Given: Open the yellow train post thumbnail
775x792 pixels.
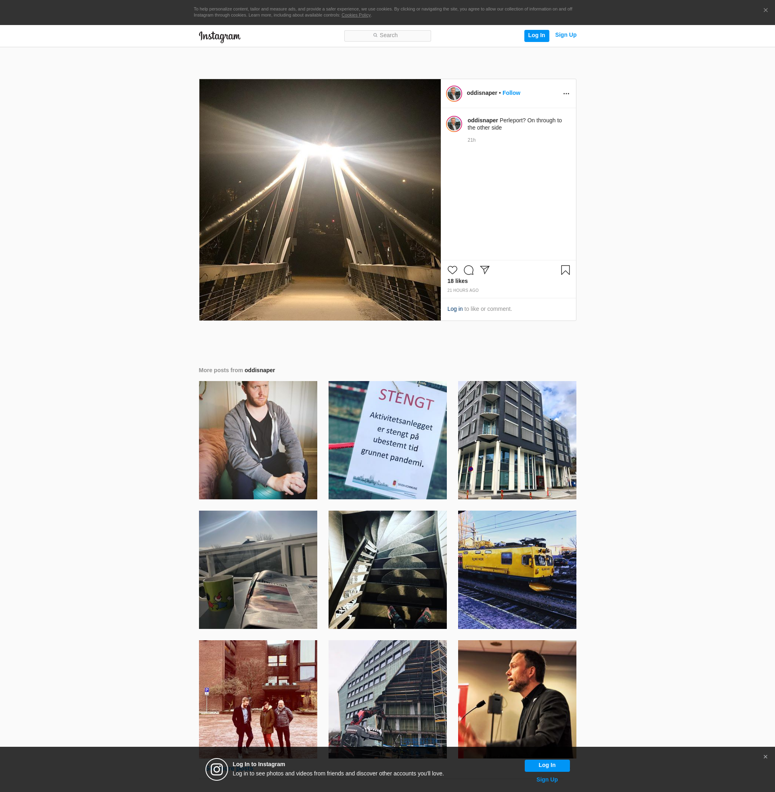Looking at the screenshot, I should (517, 570).
